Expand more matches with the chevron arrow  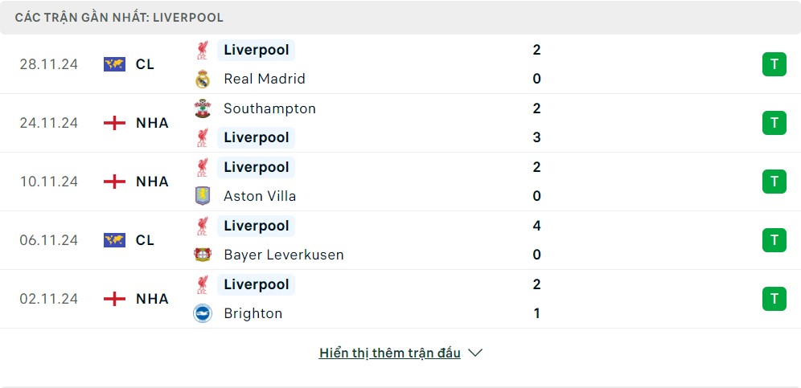tap(475, 353)
